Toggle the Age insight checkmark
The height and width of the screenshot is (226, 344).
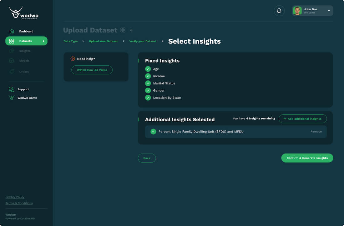coord(148,69)
